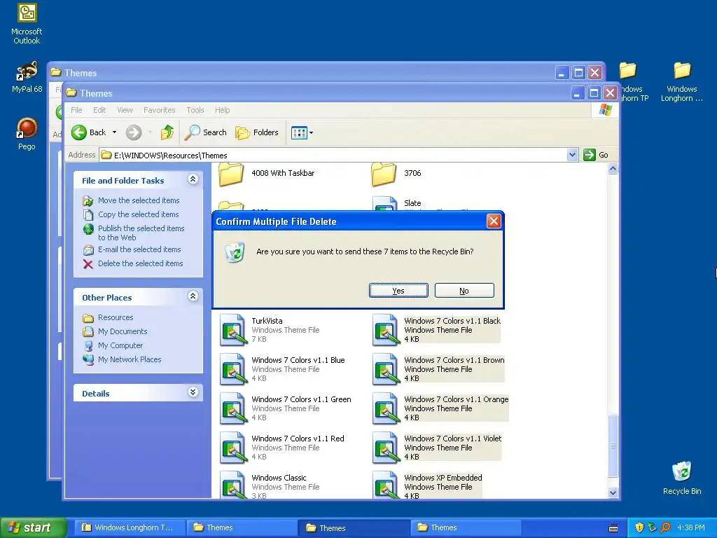Select the Pego desktop shortcut
Viewport: 717px width, 538px height.
[x=27, y=134]
